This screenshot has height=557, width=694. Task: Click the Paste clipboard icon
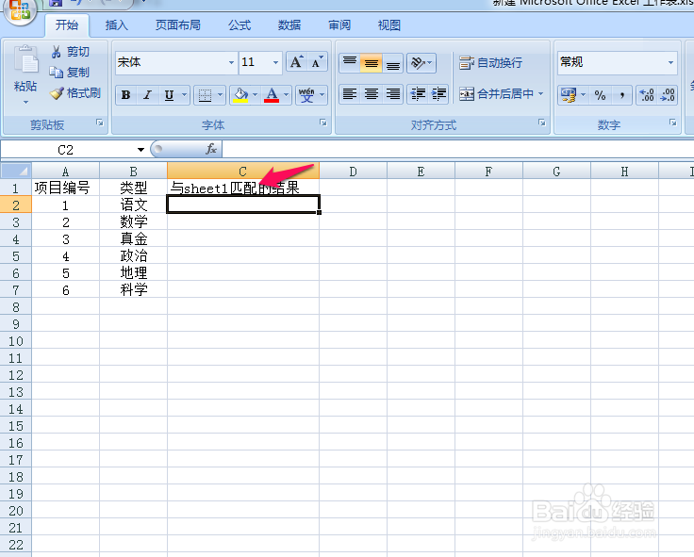(26, 58)
